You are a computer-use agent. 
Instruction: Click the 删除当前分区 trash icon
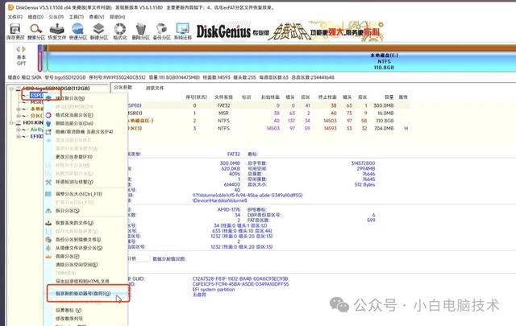pos(48,123)
